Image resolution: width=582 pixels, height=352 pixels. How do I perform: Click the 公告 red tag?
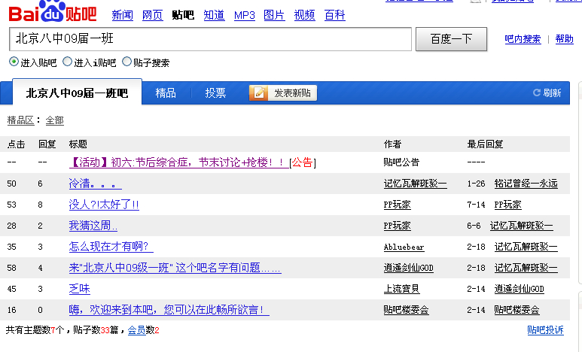(x=302, y=162)
